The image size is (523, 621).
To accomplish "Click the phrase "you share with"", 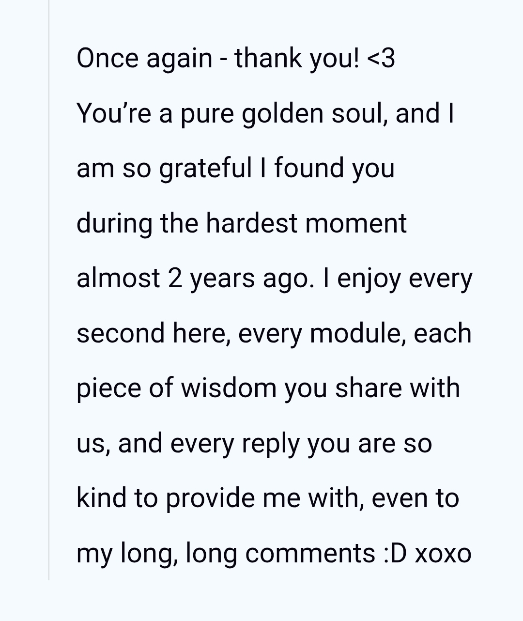I will coord(372,388).
